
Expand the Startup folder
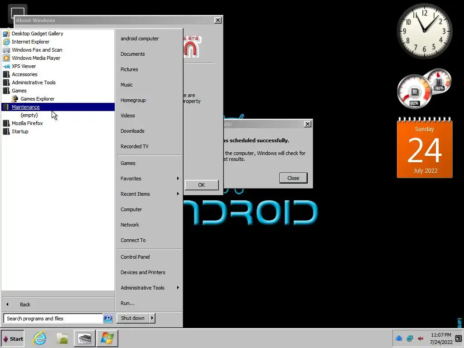(x=20, y=131)
